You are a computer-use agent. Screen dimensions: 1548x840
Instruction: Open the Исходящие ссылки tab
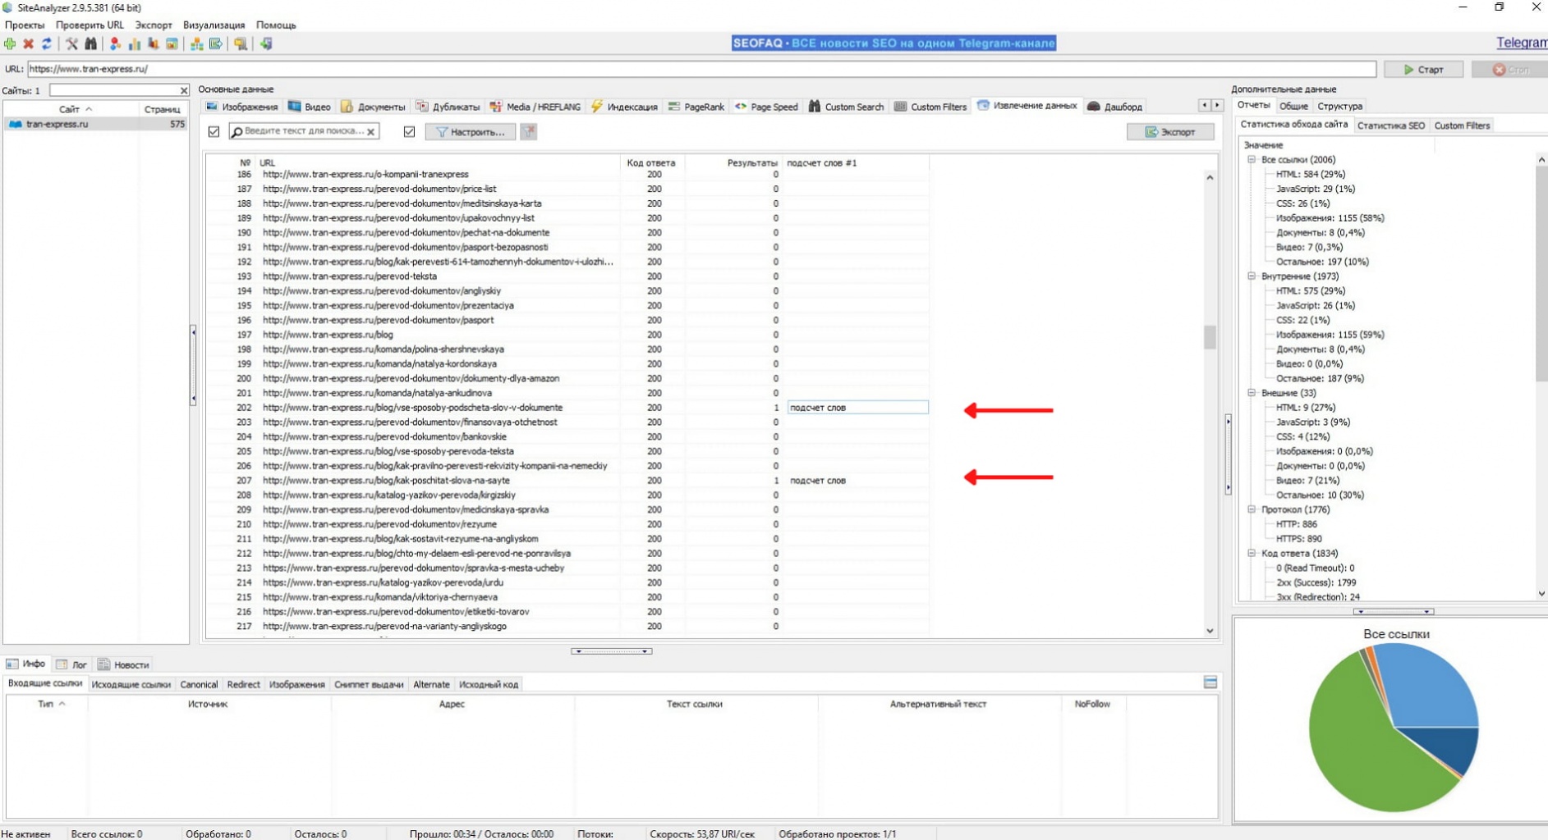click(x=131, y=684)
